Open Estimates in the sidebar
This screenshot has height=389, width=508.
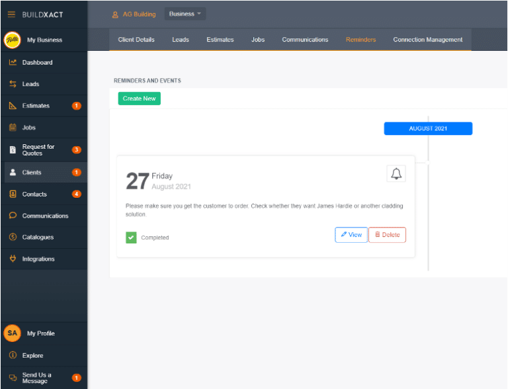pos(44,106)
